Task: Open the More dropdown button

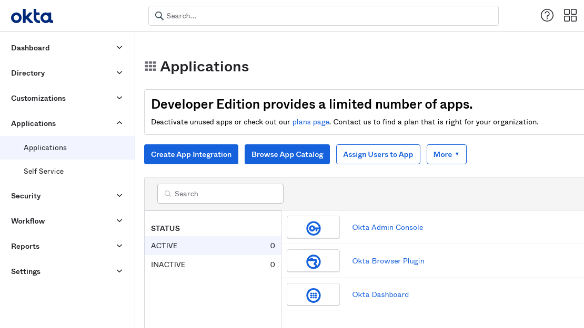Action: click(x=446, y=154)
